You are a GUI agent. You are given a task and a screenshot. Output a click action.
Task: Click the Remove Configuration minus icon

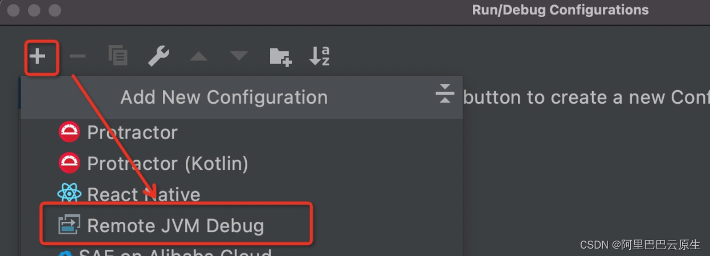tap(77, 56)
